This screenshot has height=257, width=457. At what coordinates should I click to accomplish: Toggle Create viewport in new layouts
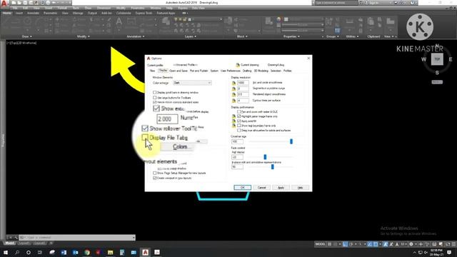tap(154, 178)
